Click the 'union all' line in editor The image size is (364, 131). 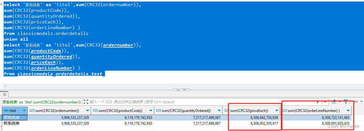[16, 39]
